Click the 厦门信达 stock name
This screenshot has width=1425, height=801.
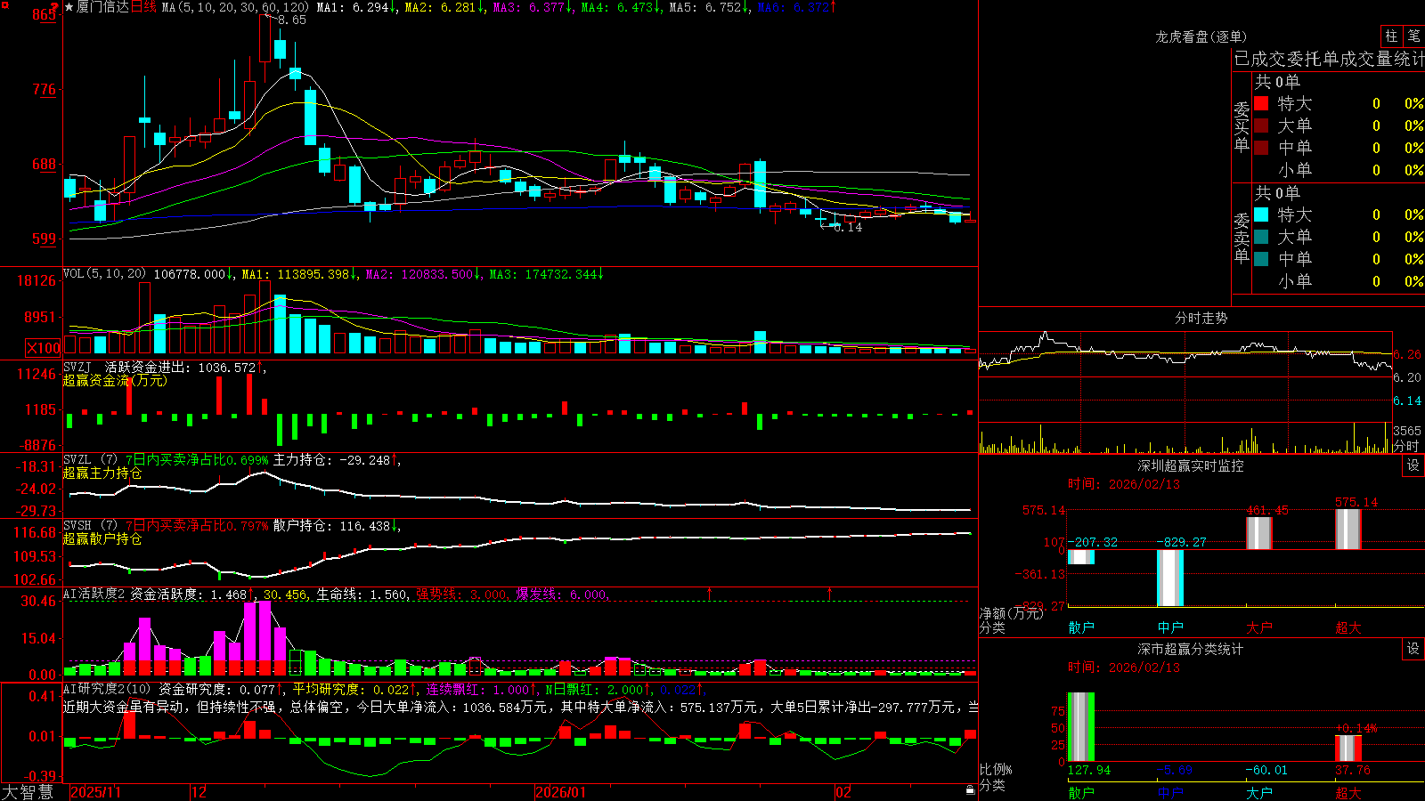pyautogui.click(x=102, y=7)
